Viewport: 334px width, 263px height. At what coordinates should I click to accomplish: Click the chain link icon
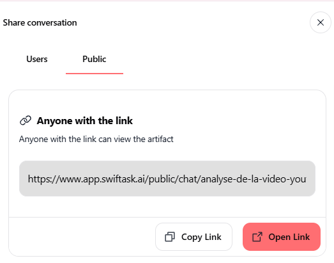click(26, 120)
